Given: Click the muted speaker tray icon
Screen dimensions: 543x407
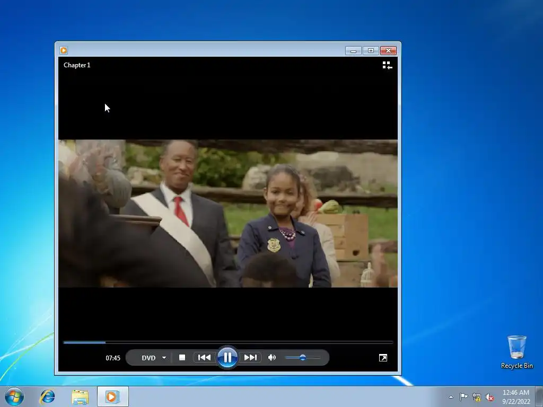Looking at the screenshot, I should [x=489, y=397].
